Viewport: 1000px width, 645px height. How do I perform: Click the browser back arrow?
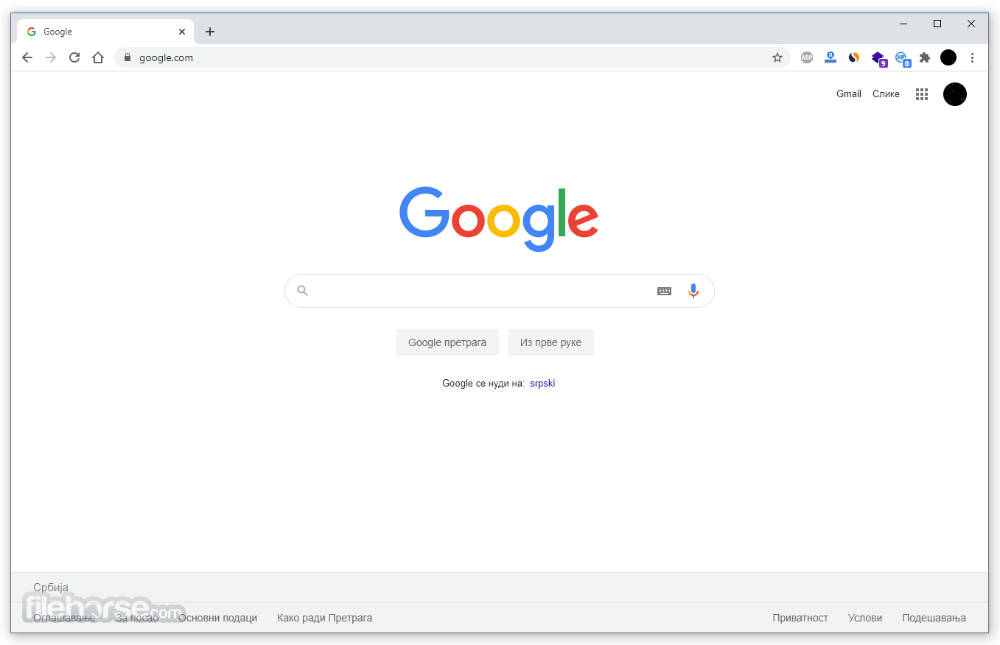[27, 57]
